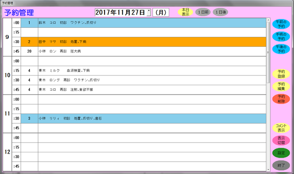This screenshot has width=294, height=174.
Task: Click number 4 cell at 10:45
Action: point(29,90)
